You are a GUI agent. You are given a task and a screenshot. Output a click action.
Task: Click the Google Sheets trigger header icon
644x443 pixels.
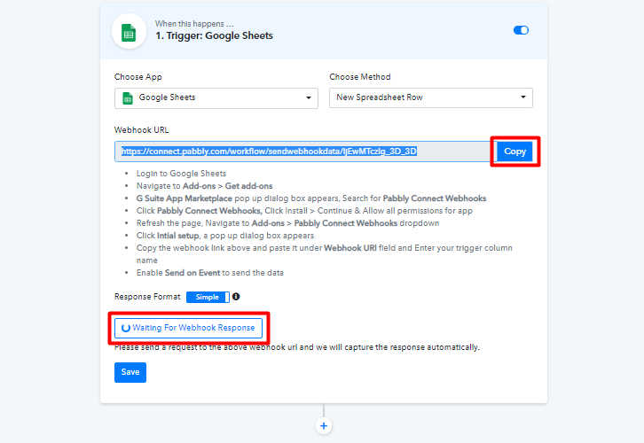pyautogui.click(x=129, y=32)
